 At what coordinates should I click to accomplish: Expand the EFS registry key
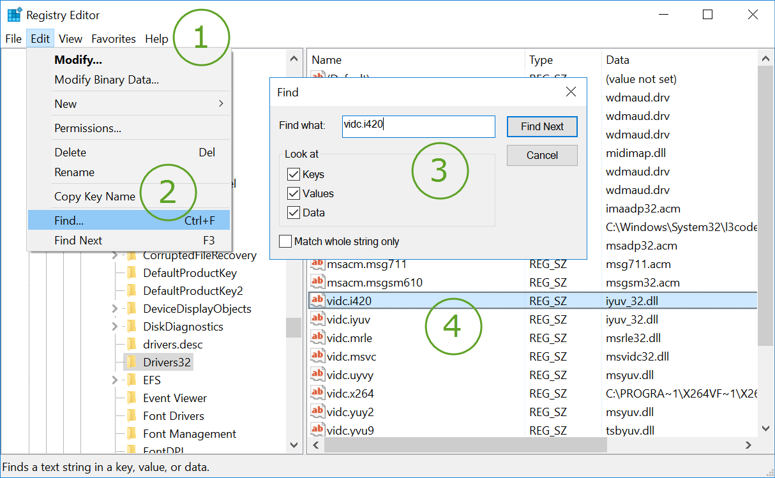(x=114, y=380)
